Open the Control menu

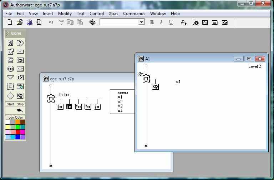[x=97, y=14]
